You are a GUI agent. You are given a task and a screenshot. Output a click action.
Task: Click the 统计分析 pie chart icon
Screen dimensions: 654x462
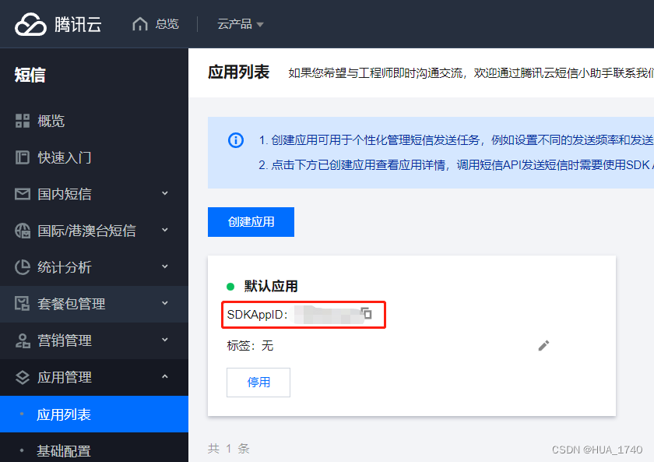click(x=23, y=267)
